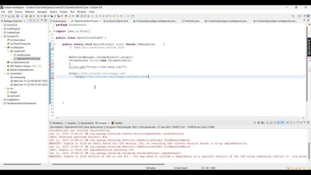This screenshot has width=311, height=175.
Task: Click Remove Launch X in console toolbar
Action: click(259, 122)
